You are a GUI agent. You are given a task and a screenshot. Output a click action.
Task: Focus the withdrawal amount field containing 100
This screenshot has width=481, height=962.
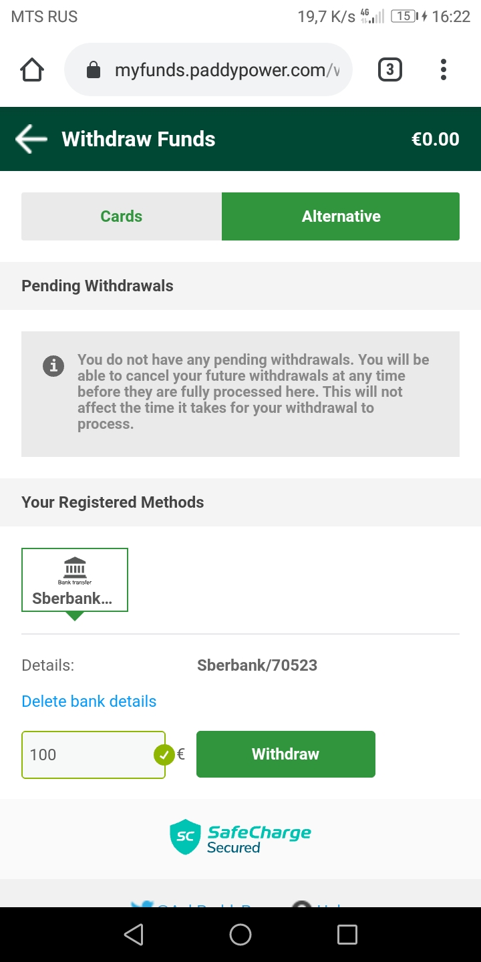pyautogui.click(x=94, y=755)
